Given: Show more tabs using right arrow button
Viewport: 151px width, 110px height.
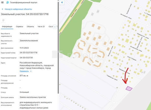Looking at the screenshot, I should pyautogui.click(x=55, y=27).
